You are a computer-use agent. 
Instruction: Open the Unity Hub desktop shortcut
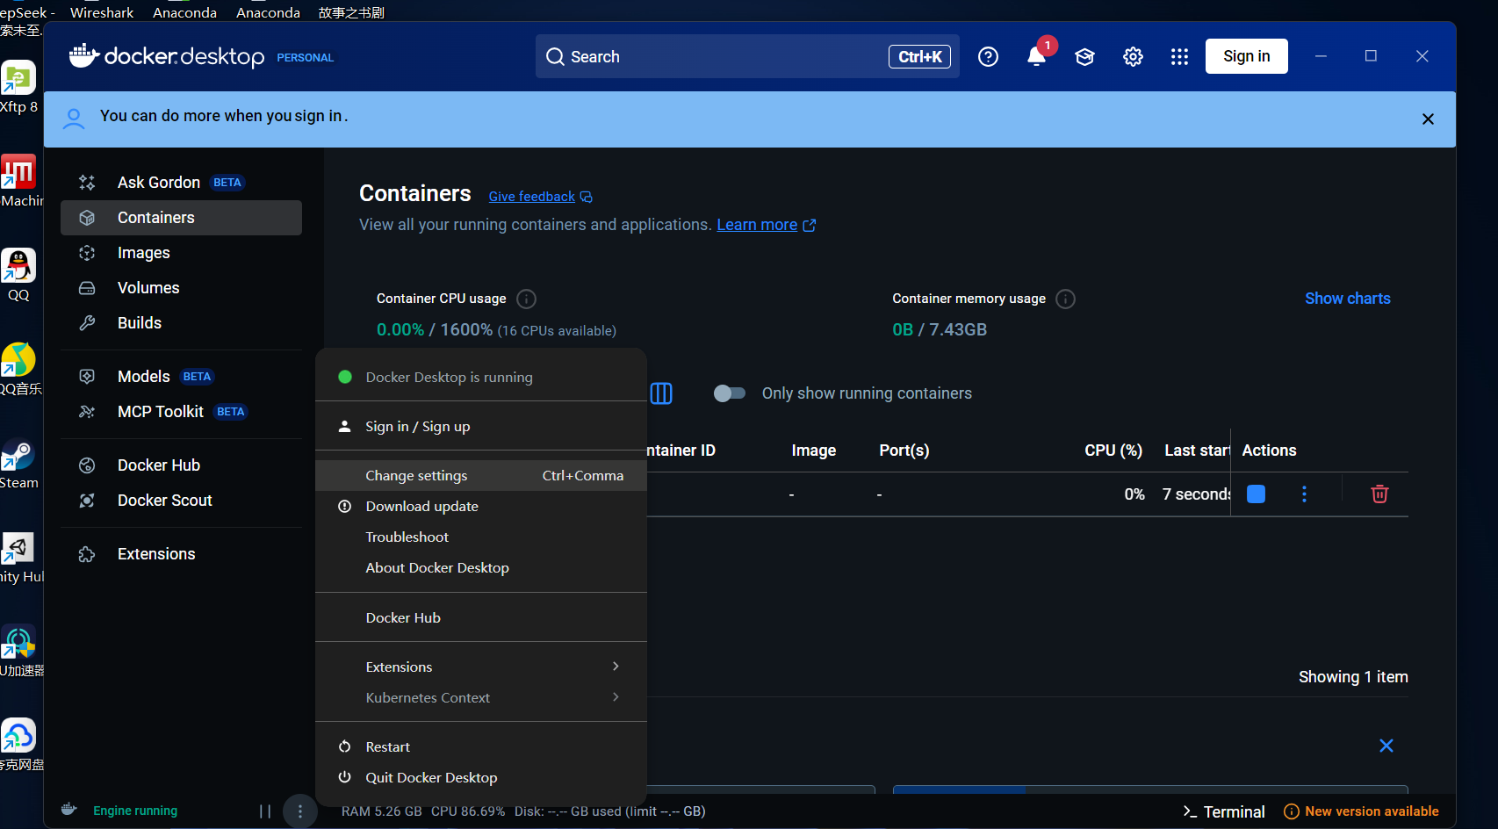tap(18, 558)
